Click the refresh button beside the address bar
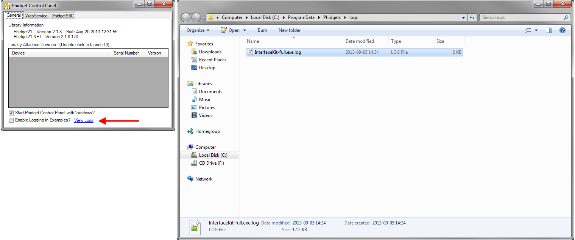The width and height of the screenshot is (575, 240). pos(472,17)
